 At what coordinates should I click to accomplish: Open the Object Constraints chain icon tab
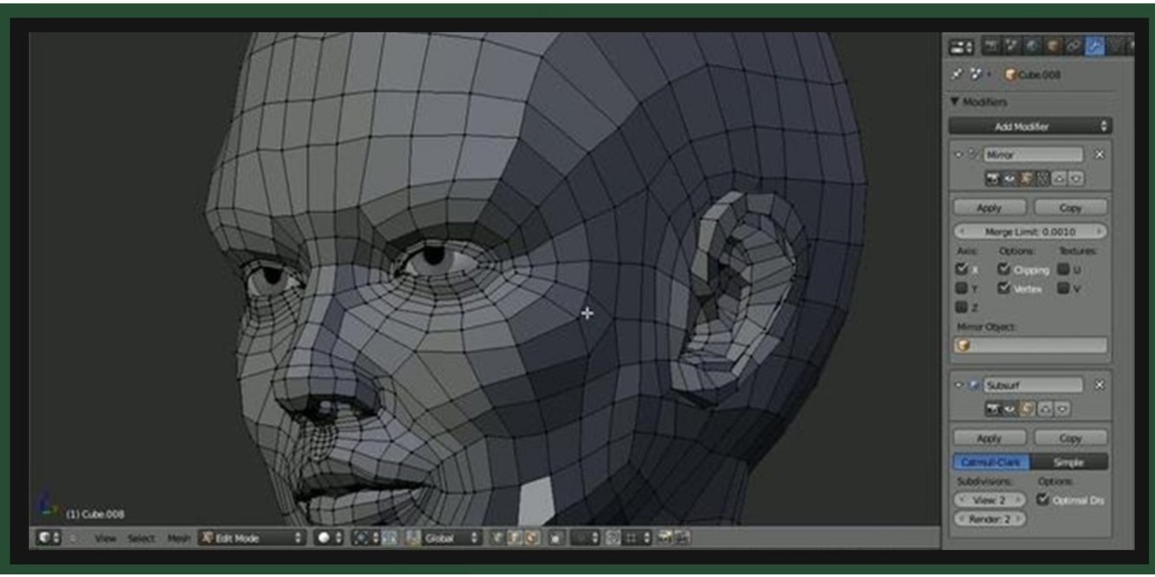(1073, 47)
